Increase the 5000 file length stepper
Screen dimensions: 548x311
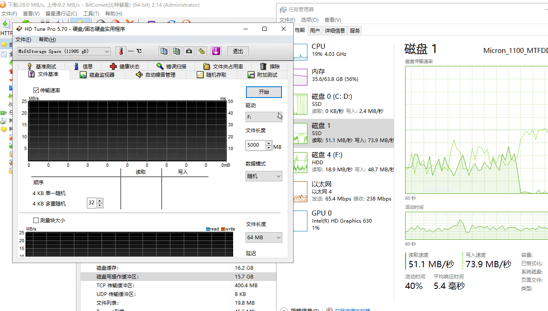(x=268, y=143)
